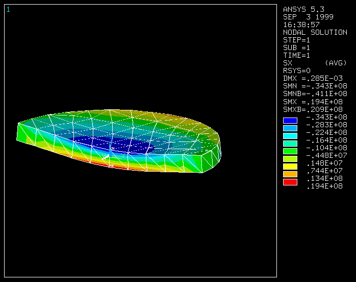Screen dimensions: 356x282
Task: Click the yellow-green legend swatch
Action: pos(290,159)
